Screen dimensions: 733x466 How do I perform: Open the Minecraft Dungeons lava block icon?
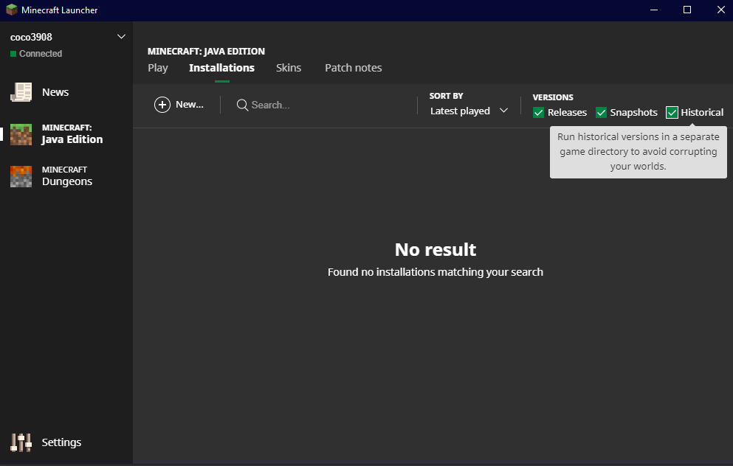pyautogui.click(x=21, y=176)
